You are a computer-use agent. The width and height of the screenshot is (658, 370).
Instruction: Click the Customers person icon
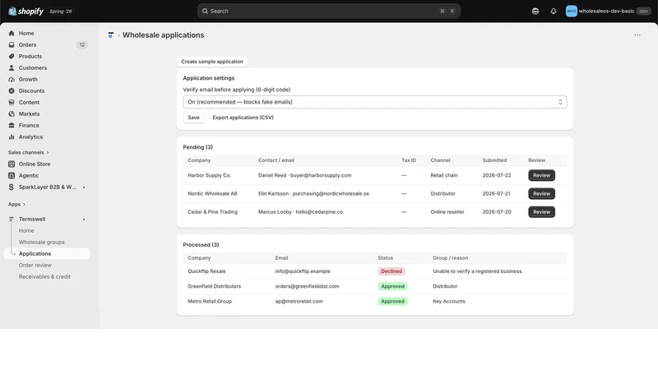(12, 68)
